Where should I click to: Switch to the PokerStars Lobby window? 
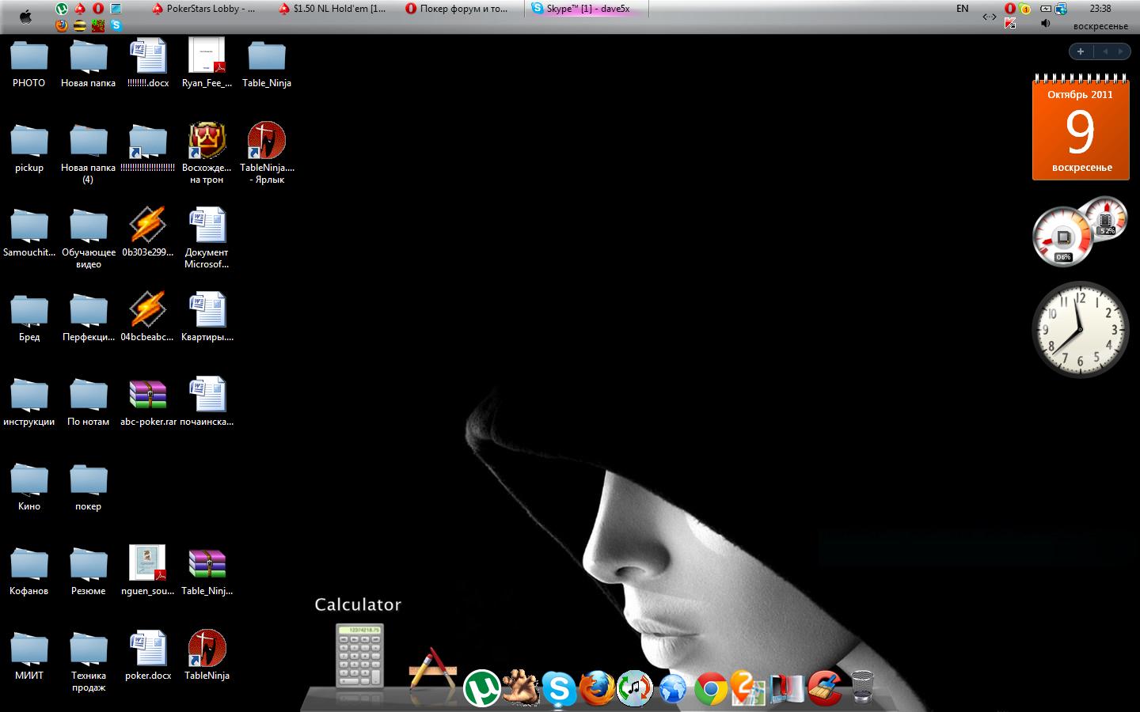click(x=204, y=9)
